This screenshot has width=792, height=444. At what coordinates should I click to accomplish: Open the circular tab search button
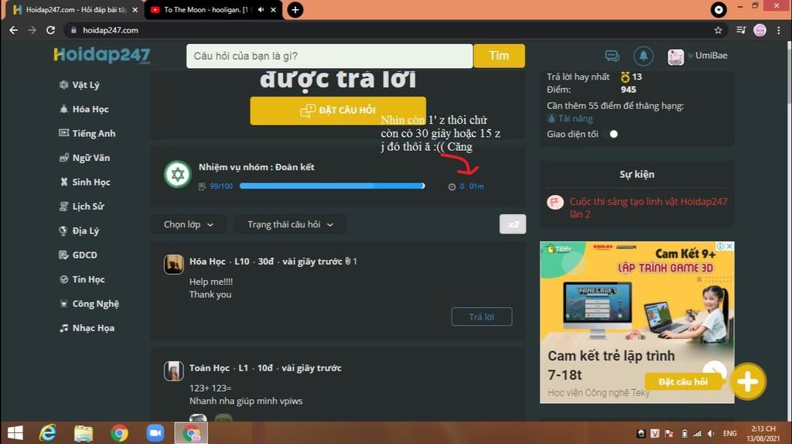[719, 9]
